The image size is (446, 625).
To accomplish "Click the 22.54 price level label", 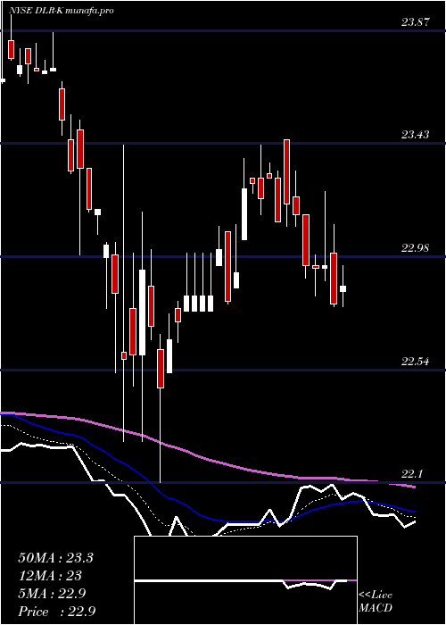I will click(416, 362).
